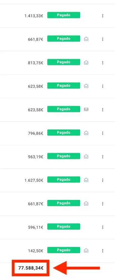
Task: Click the total amount 77.588,34€
Action: click(31, 268)
